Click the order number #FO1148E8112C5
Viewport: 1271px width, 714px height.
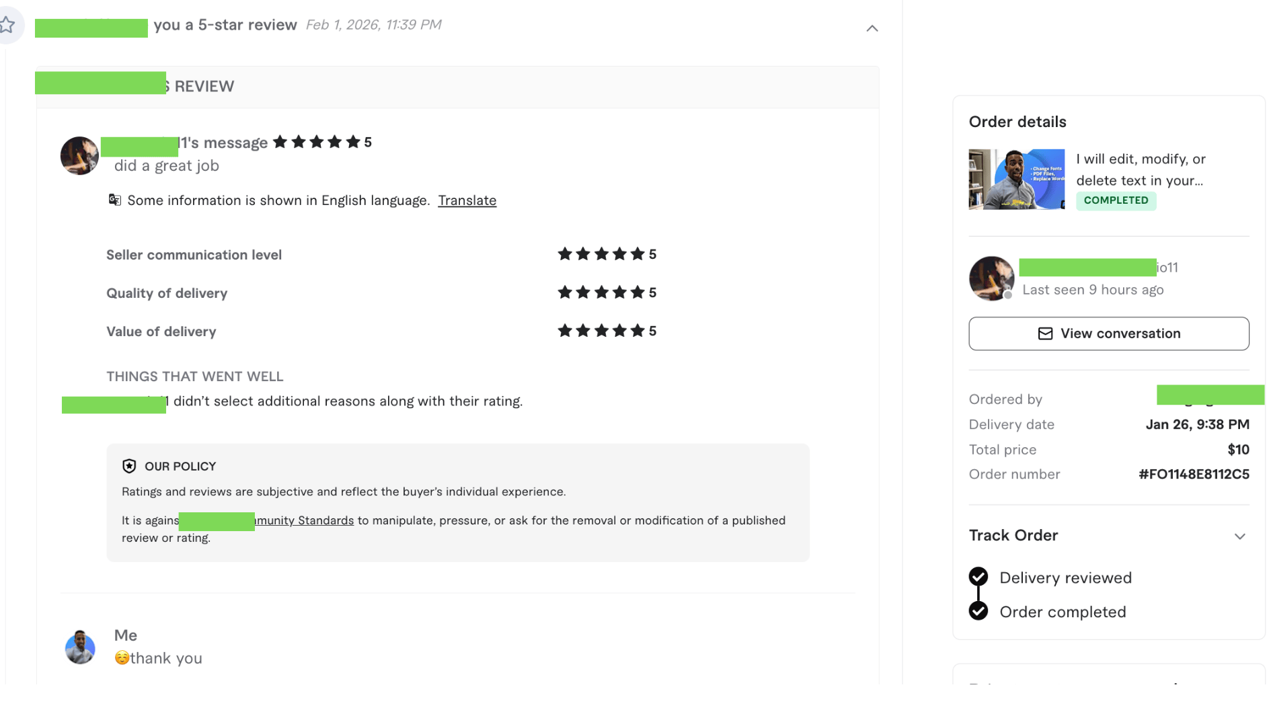coord(1194,474)
